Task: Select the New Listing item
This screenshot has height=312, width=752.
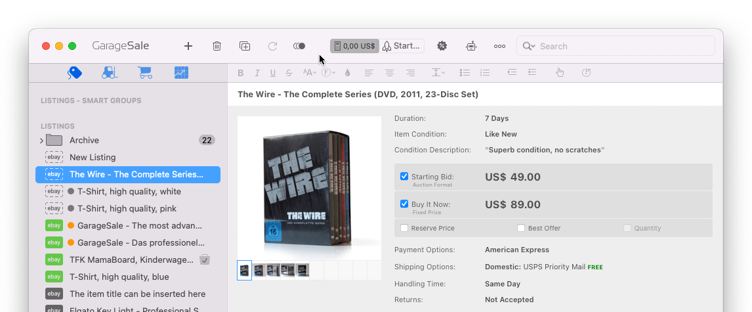Action: [x=128, y=158]
